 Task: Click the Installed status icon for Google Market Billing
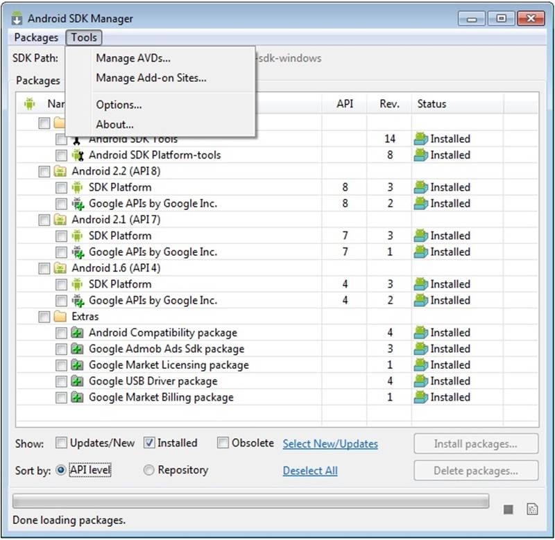(421, 397)
